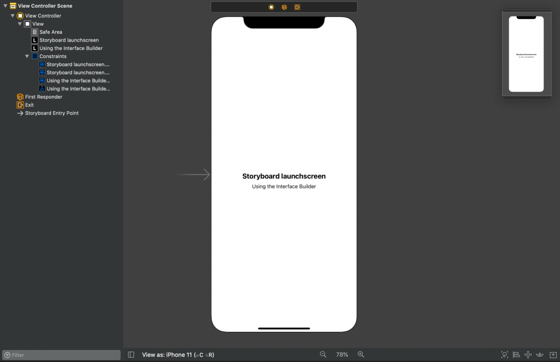Collapse the View Controller Scene tree
This screenshot has width=560, height=362.
pyautogui.click(x=5, y=6)
